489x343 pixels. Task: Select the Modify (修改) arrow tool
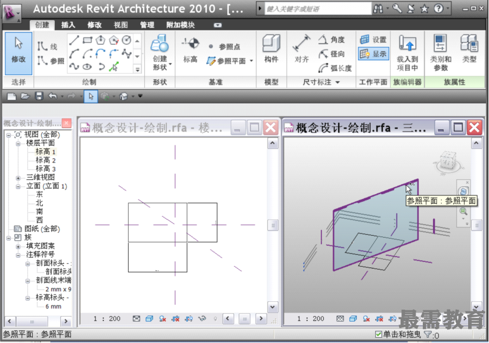point(18,53)
